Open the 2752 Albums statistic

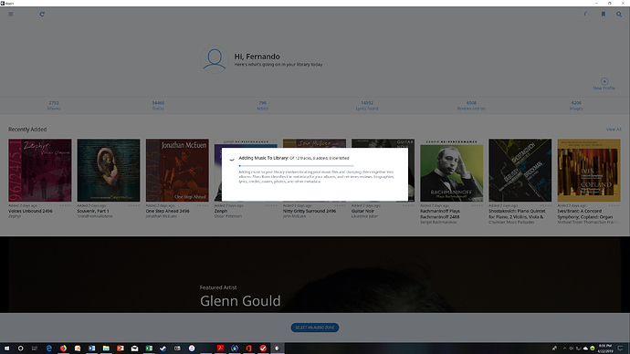point(54,106)
